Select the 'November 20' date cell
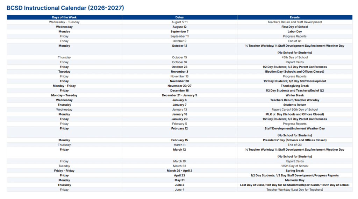The width and height of the screenshot is (358, 199). click(x=179, y=81)
